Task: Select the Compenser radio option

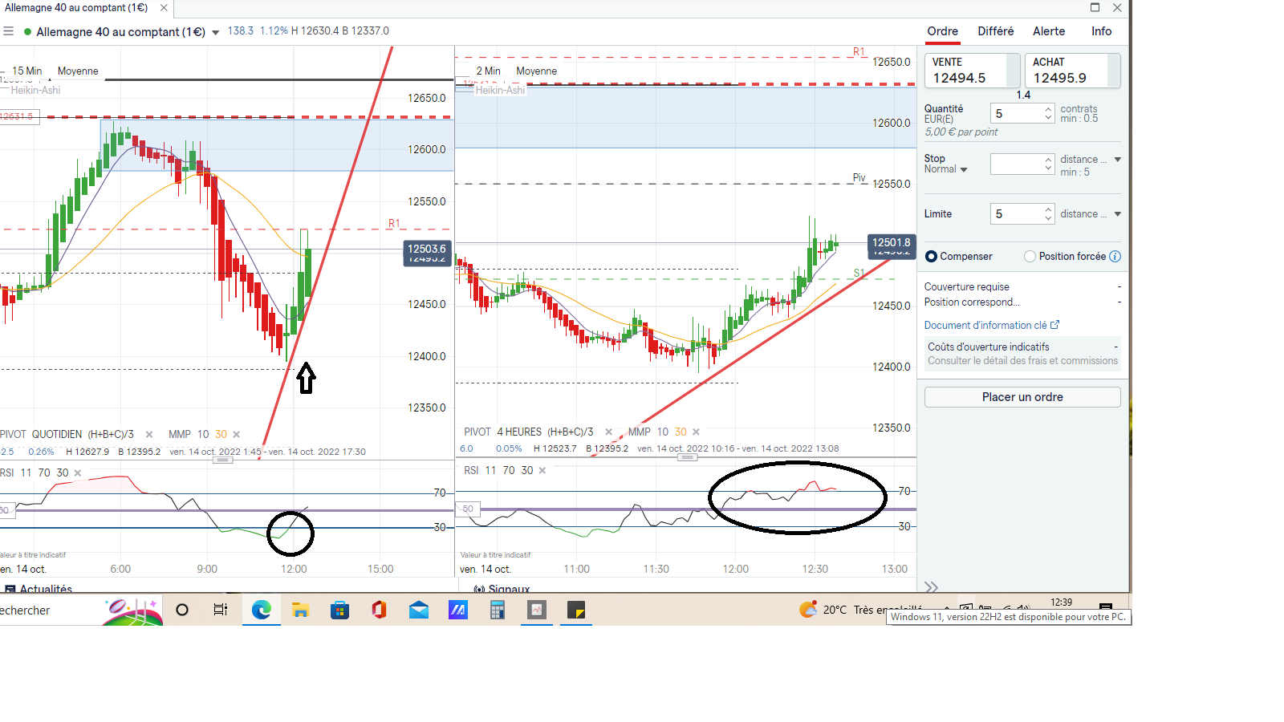Action: coord(931,257)
